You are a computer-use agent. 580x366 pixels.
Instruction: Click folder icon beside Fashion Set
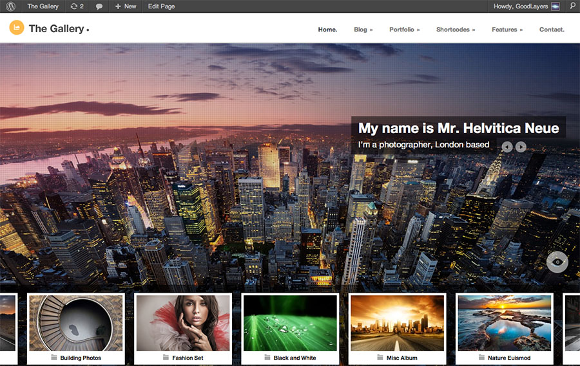pyautogui.click(x=166, y=358)
